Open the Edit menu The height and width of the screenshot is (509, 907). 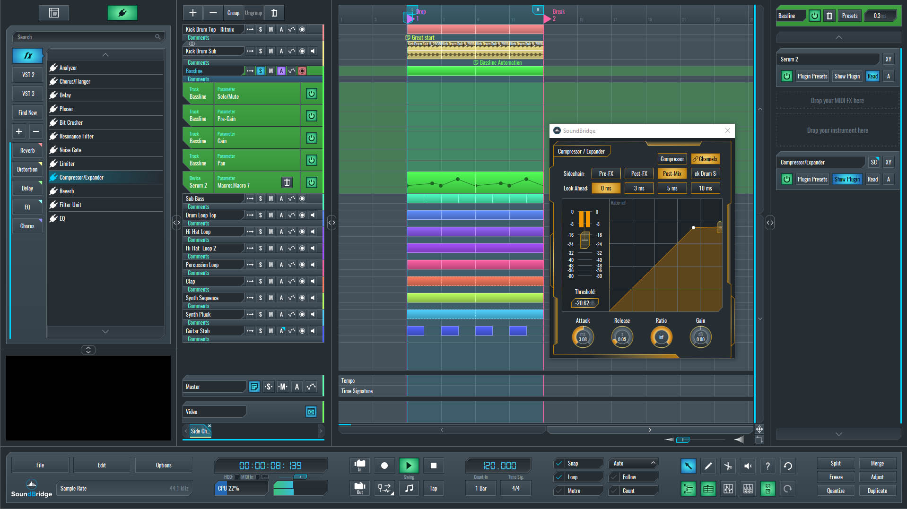coord(102,465)
